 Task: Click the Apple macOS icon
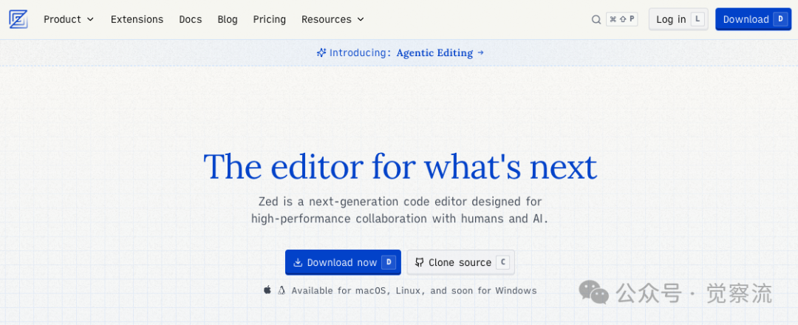click(267, 290)
